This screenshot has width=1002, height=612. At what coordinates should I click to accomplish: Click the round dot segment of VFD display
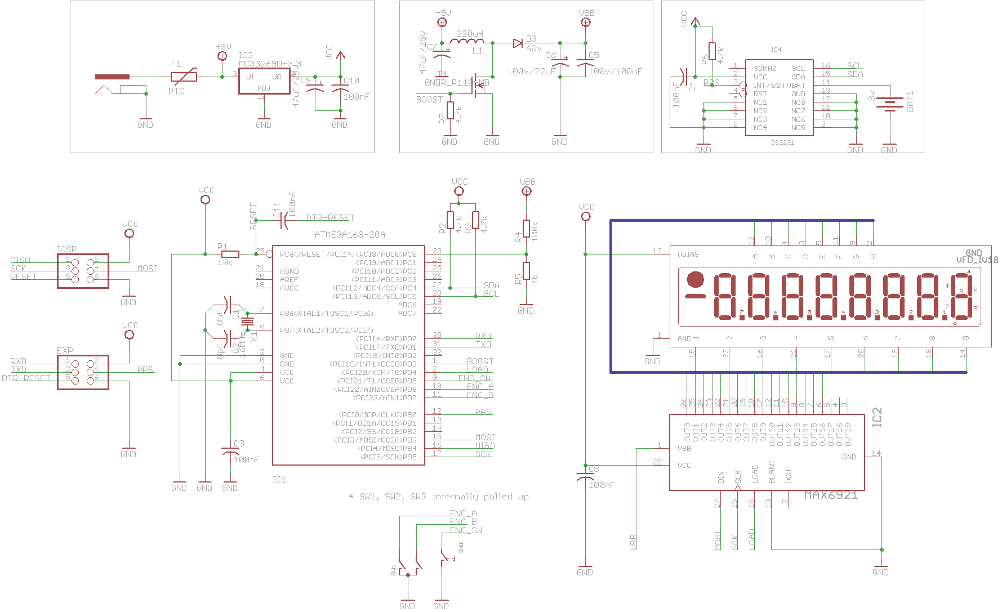click(695, 279)
